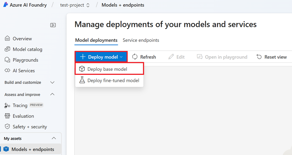Open Tracing via its sidebar icon

[x=7, y=106]
